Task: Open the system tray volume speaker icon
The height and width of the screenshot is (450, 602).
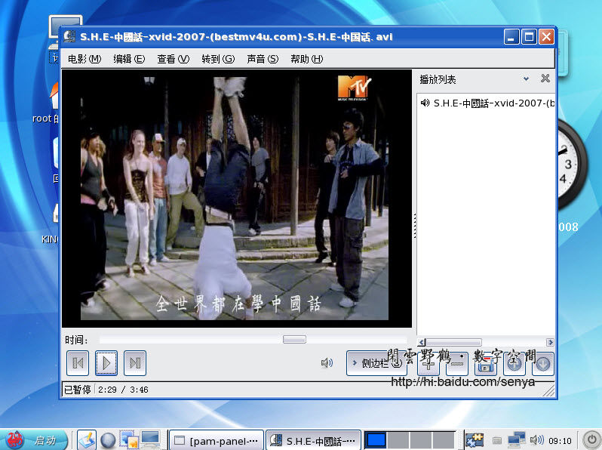Action: pyautogui.click(x=536, y=440)
